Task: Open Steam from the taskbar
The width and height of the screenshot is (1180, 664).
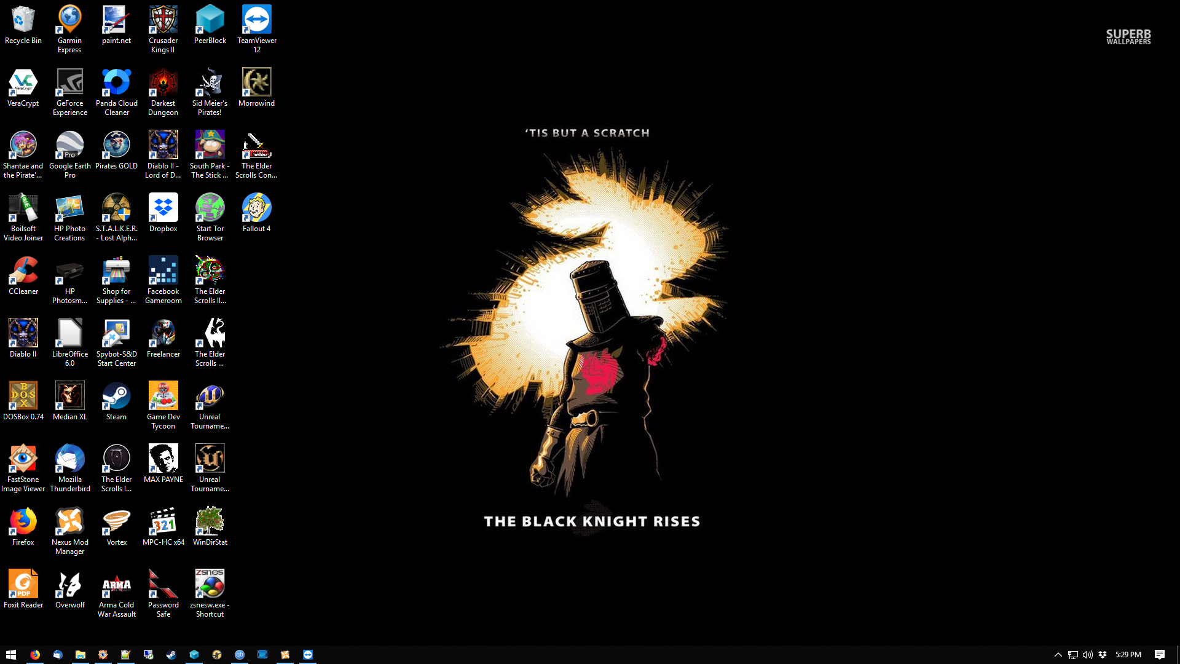Action: point(171,655)
